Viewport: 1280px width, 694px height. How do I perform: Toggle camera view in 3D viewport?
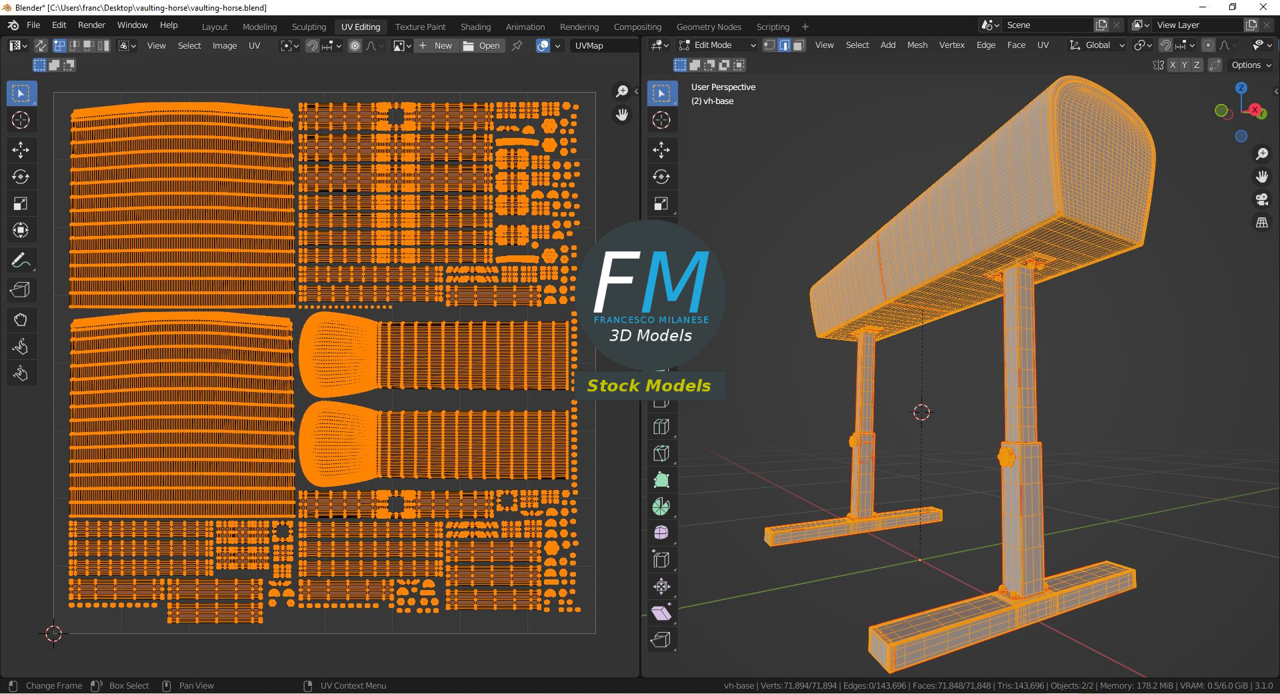[1261, 199]
